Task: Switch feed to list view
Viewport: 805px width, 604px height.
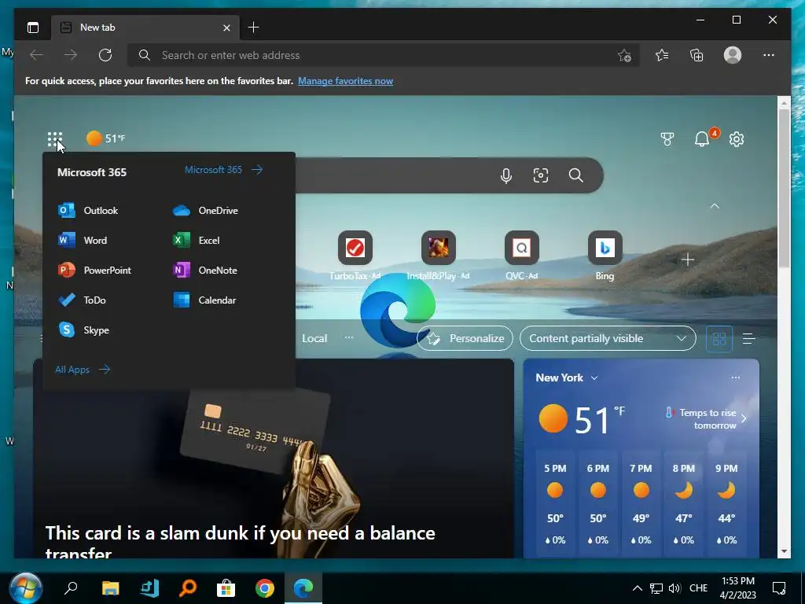Action: coord(749,339)
